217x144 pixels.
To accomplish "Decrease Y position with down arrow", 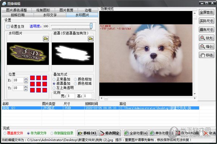I will click(26, 89).
